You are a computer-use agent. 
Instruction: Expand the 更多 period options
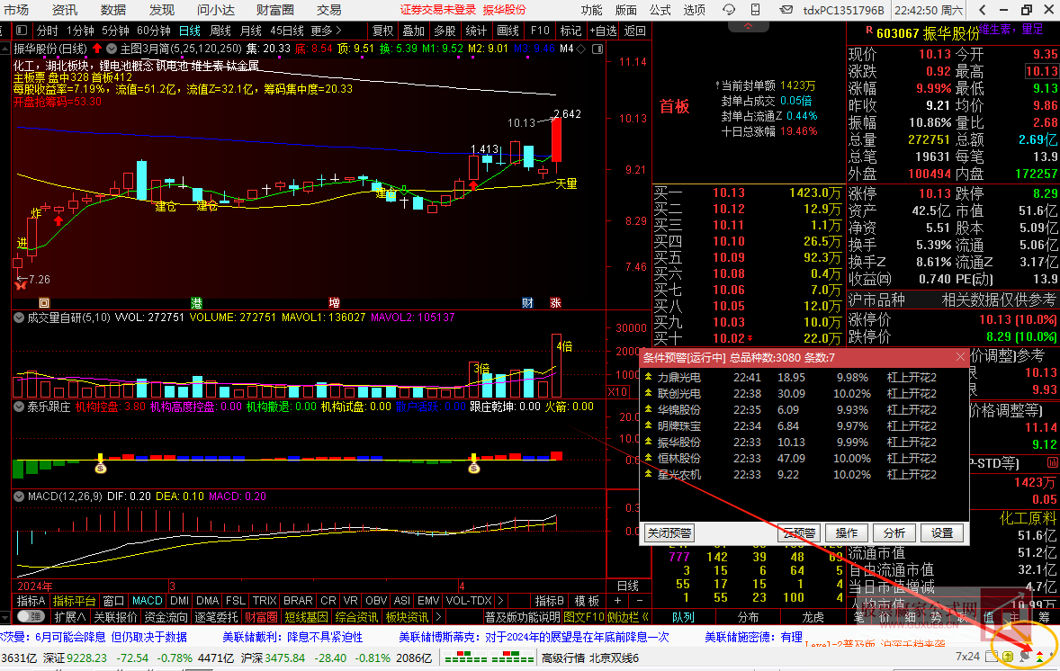tap(328, 30)
